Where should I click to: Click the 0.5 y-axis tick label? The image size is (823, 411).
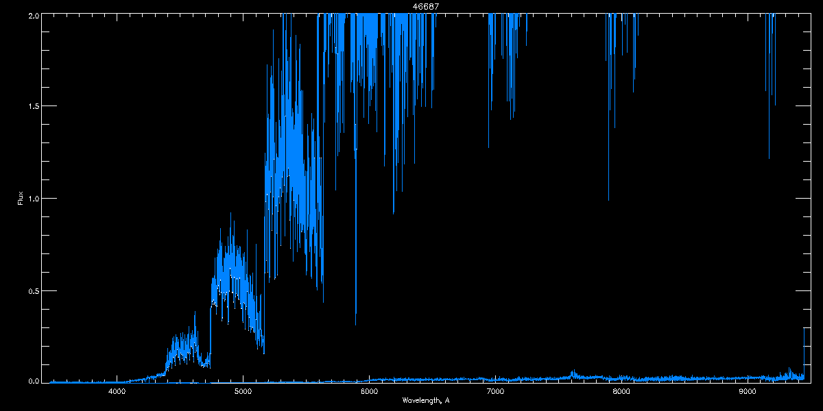point(32,290)
